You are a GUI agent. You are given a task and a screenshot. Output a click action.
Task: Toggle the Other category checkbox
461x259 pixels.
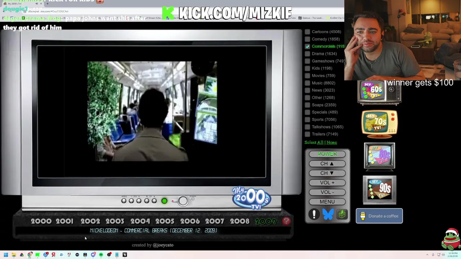coord(307,97)
